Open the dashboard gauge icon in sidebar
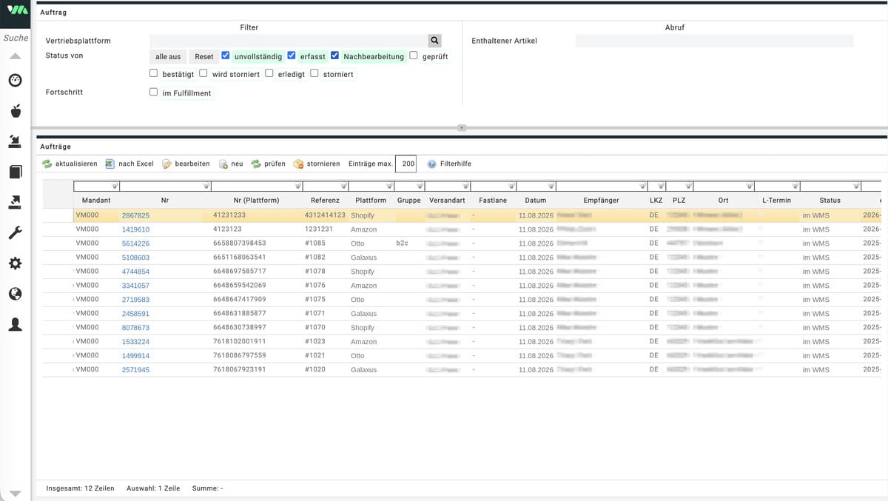This screenshot has height=501, width=888. click(15, 80)
